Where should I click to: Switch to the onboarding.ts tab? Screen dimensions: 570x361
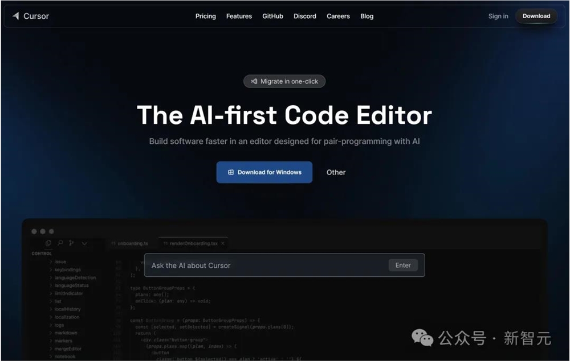click(x=130, y=243)
